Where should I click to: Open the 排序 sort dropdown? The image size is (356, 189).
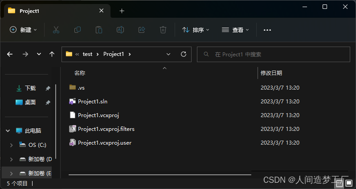point(196,30)
